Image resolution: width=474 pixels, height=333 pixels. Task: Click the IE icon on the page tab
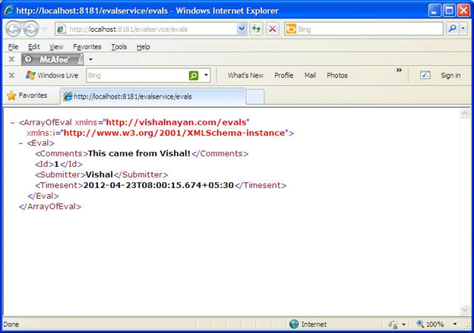click(68, 96)
